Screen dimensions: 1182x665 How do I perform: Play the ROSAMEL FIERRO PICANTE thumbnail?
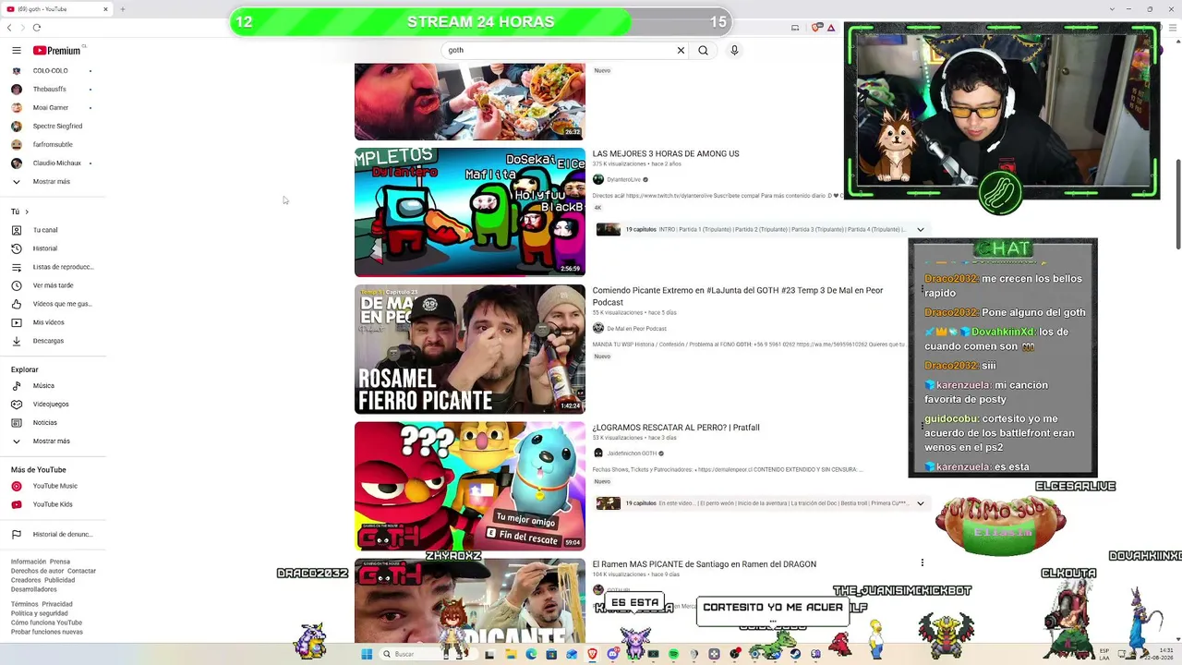[x=470, y=349]
